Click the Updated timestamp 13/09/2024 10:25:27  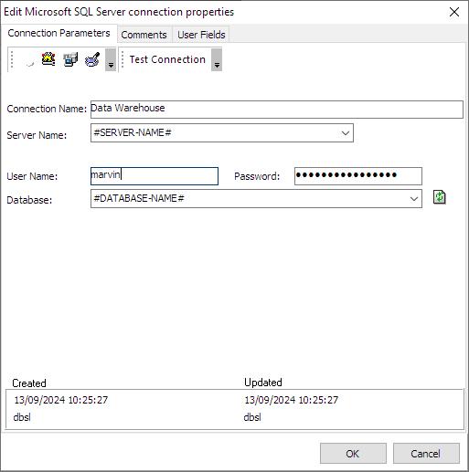[292, 400]
